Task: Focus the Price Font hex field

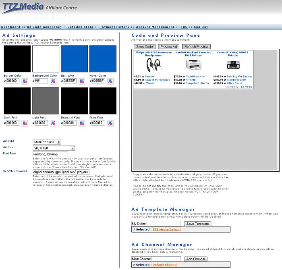Action: pyautogui.click(x=98, y=123)
